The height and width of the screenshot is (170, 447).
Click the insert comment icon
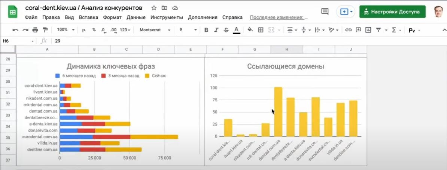coord(358,30)
